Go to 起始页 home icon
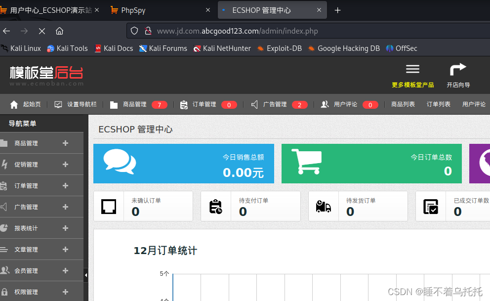Screen dimensions: 490x301 14,104
